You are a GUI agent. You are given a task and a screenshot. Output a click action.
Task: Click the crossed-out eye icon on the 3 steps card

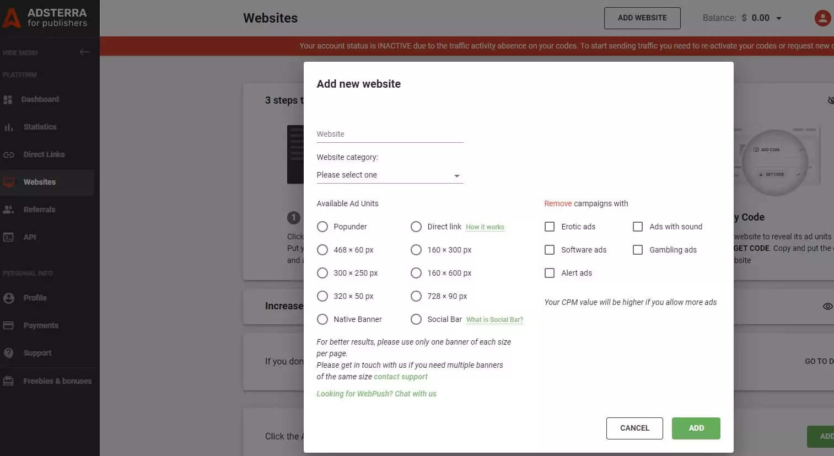(831, 100)
